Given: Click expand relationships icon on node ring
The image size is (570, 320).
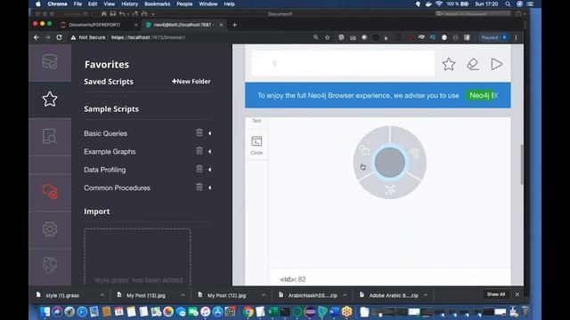Looking at the screenshot, I should (390, 189).
